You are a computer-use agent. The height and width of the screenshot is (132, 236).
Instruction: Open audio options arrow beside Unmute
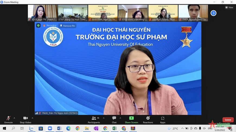(14, 118)
